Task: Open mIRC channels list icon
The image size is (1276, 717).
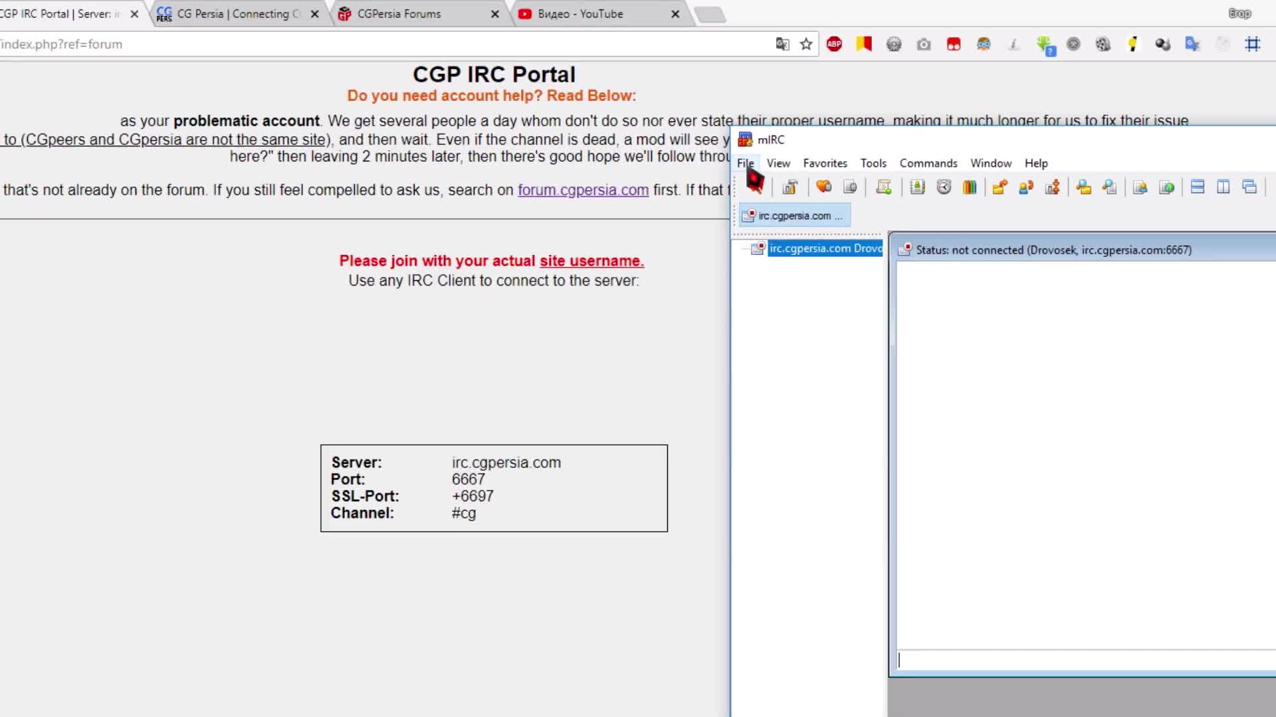Action: [850, 187]
